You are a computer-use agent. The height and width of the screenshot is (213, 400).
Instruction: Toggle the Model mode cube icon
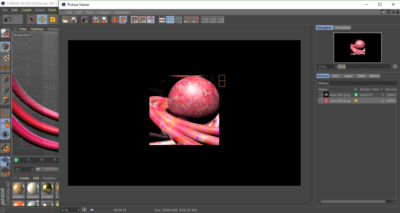(x=5, y=47)
